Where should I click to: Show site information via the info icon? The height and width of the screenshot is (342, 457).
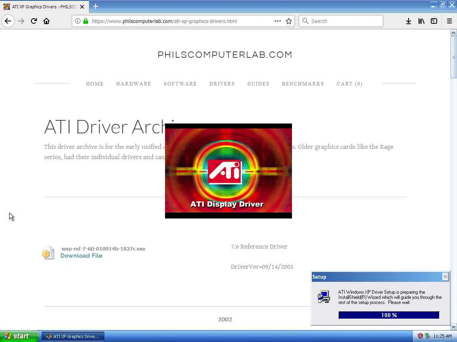(x=77, y=21)
